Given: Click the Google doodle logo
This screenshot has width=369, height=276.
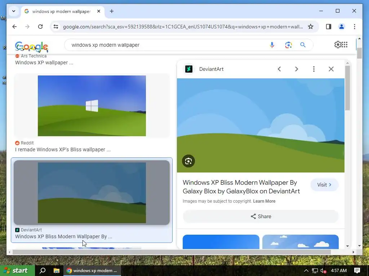Looking at the screenshot, I should 32,47.
